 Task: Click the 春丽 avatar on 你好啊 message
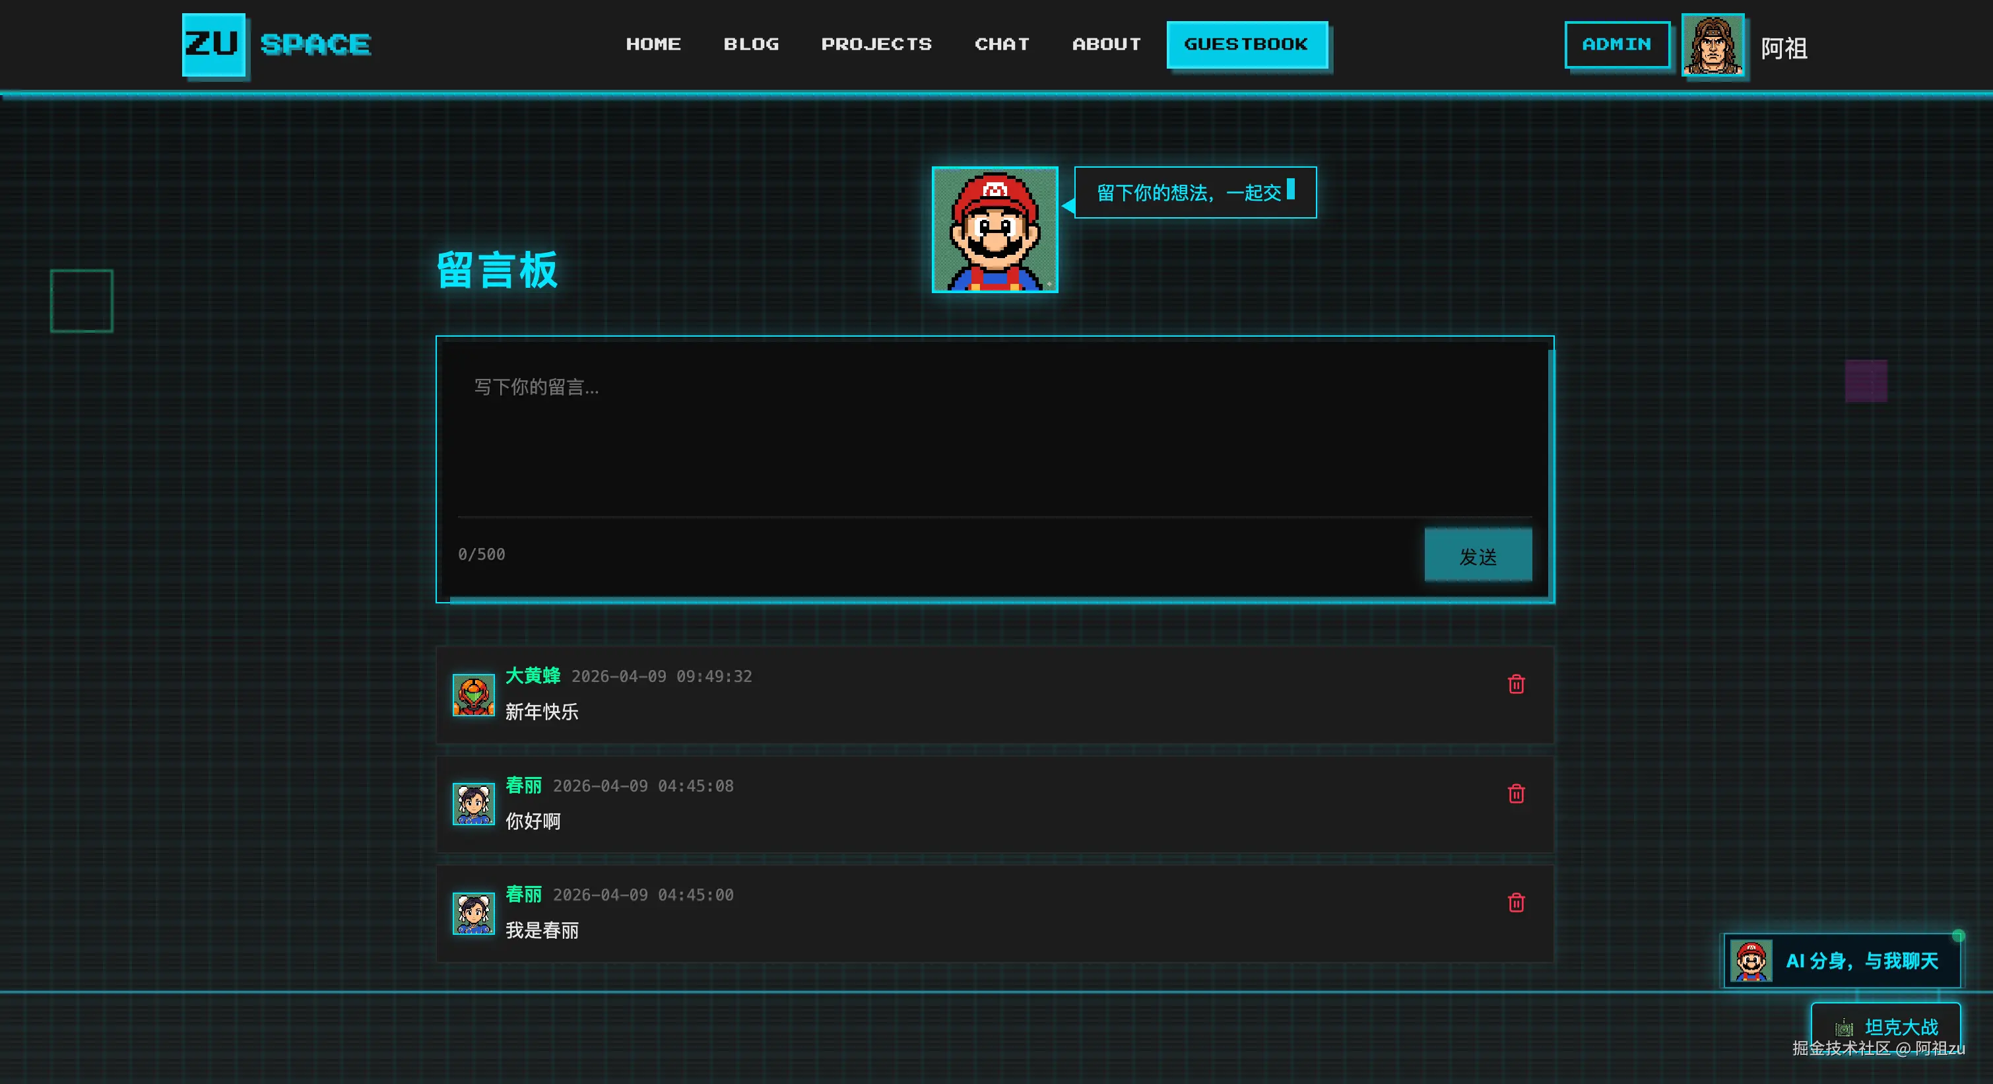tap(473, 804)
